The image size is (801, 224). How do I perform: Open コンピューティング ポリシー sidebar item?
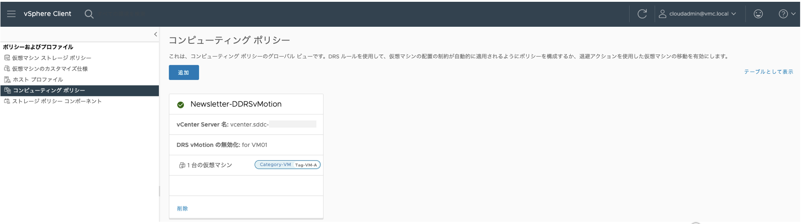coord(49,91)
